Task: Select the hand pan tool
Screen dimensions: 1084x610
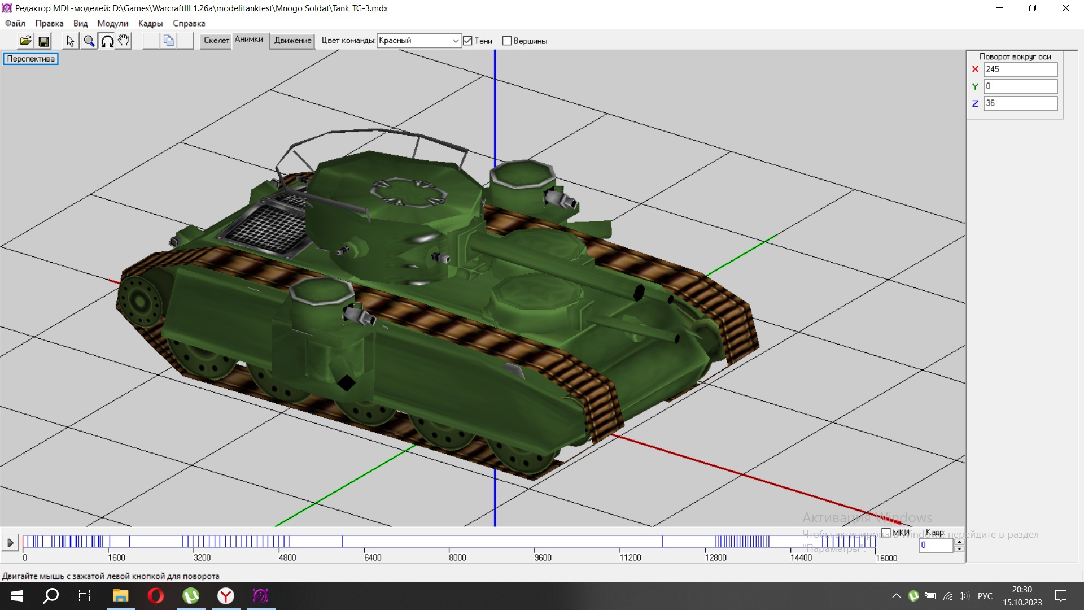Action: [124, 41]
